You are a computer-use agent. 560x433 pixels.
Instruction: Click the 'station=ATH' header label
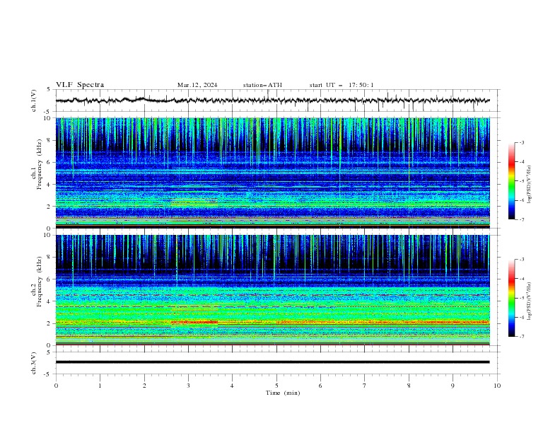point(262,85)
